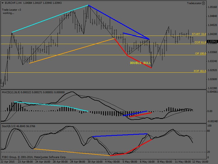Click the TradeLocator expert advisor face icon
The width and height of the screenshot is (218, 164).
(x=204, y=3)
